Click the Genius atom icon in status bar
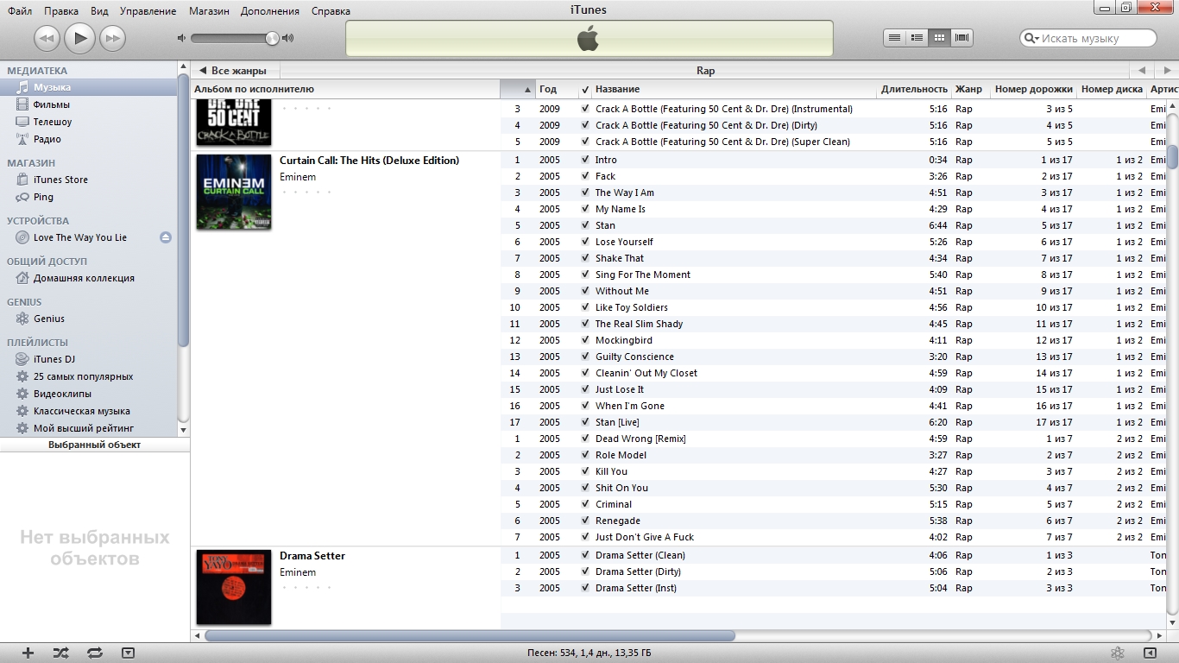Image resolution: width=1179 pixels, height=663 pixels. (x=1117, y=654)
